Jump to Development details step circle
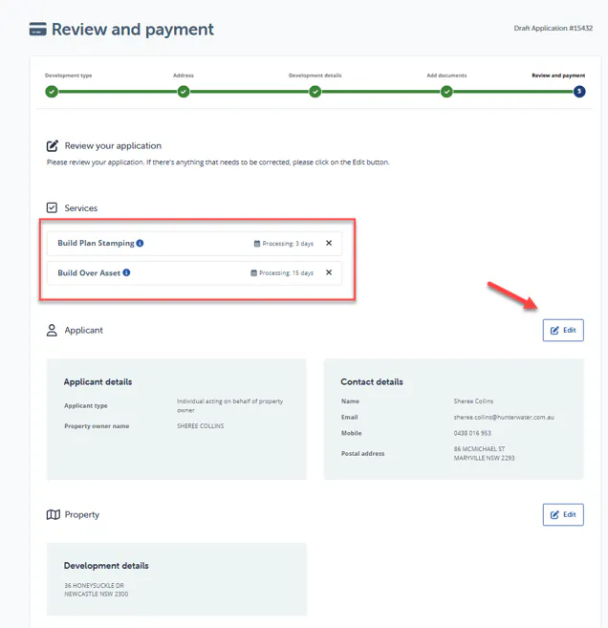 coord(315,92)
